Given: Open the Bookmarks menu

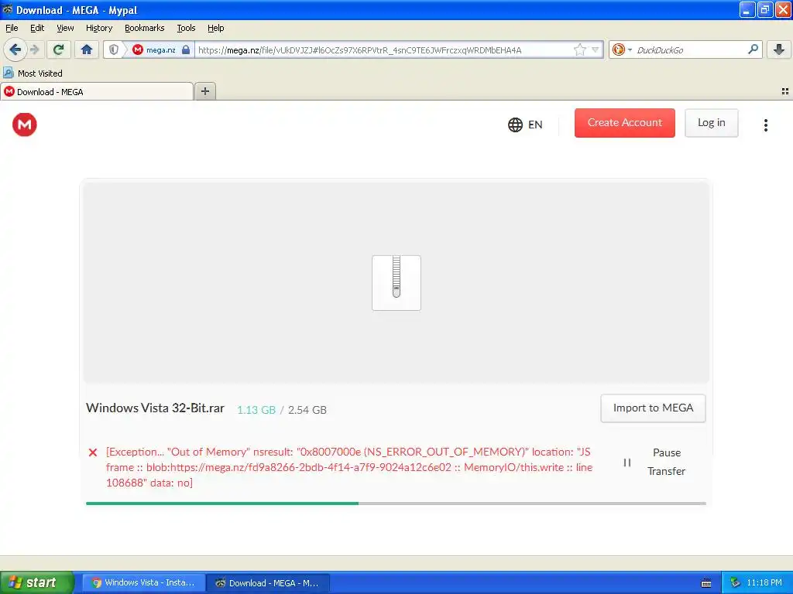Looking at the screenshot, I should (145, 28).
